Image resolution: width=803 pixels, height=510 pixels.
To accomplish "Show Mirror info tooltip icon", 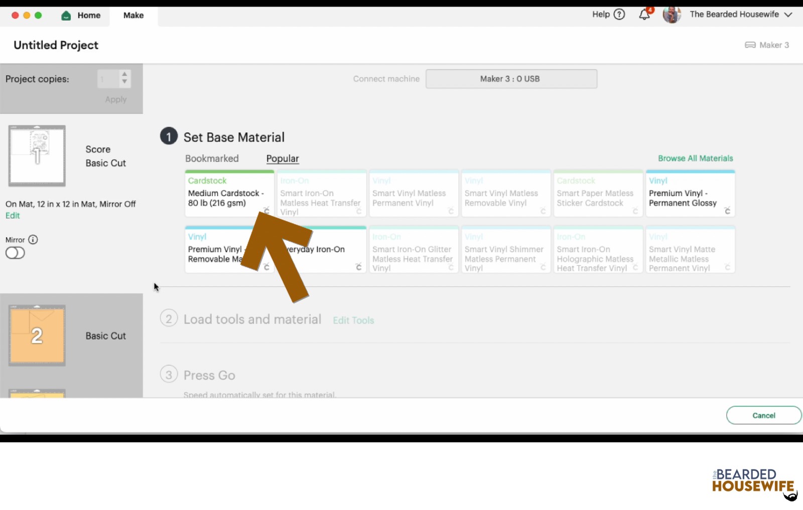I will tap(33, 240).
